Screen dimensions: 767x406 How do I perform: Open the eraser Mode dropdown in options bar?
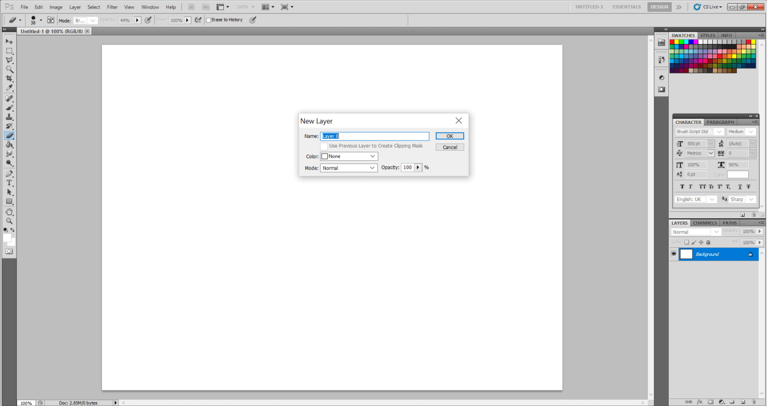[x=85, y=20]
